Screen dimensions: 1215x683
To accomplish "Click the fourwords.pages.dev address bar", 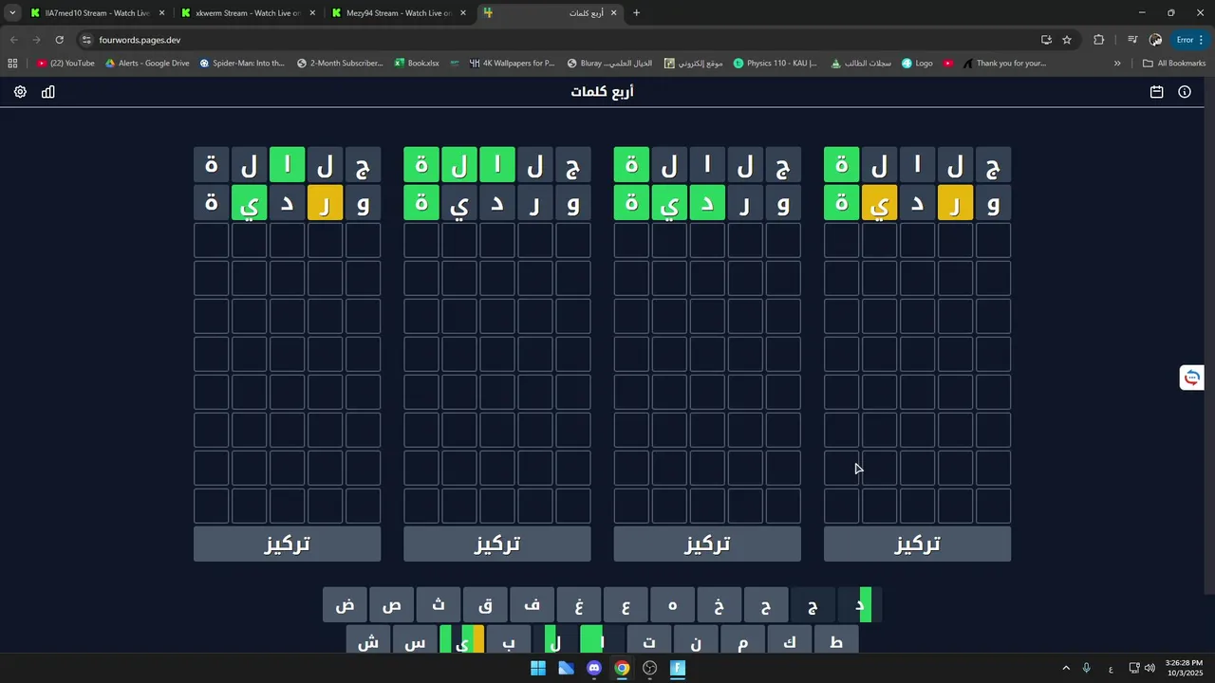I will click(560, 40).
